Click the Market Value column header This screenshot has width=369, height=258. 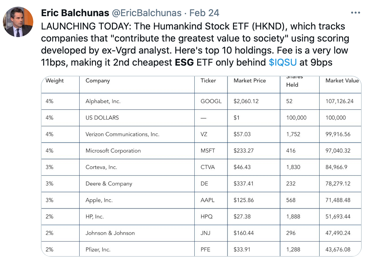342,81
